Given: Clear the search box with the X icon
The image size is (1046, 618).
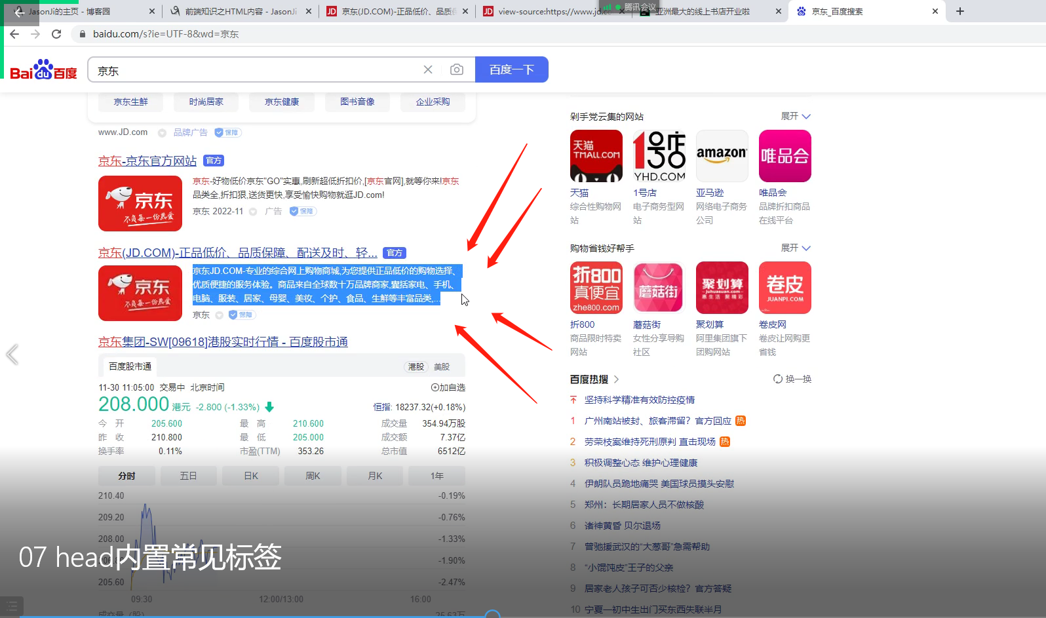Looking at the screenshot, I should (x=428, y=69).
